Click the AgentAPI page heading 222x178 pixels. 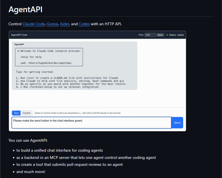(25, 9)
